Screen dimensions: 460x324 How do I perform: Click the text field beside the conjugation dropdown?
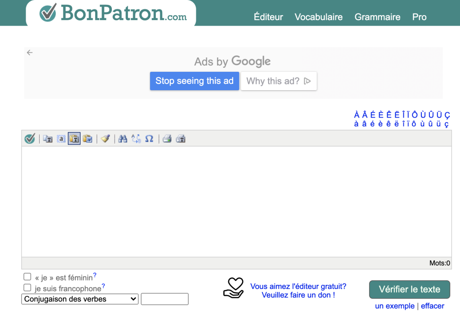tap(164, 299)
